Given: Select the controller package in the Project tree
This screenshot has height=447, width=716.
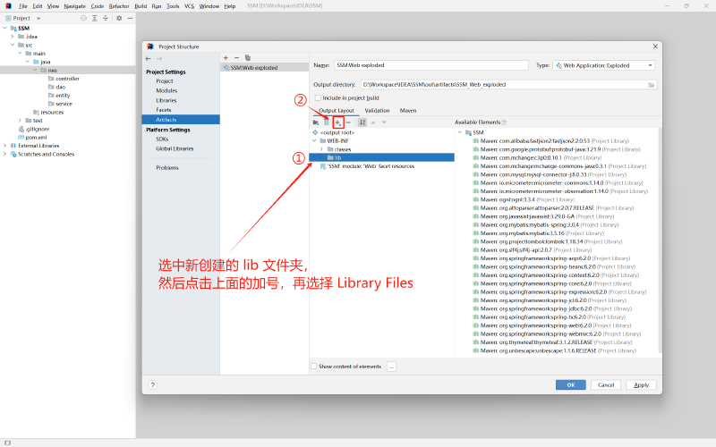Looking at the screenshot, I should [x=64, y=79].
